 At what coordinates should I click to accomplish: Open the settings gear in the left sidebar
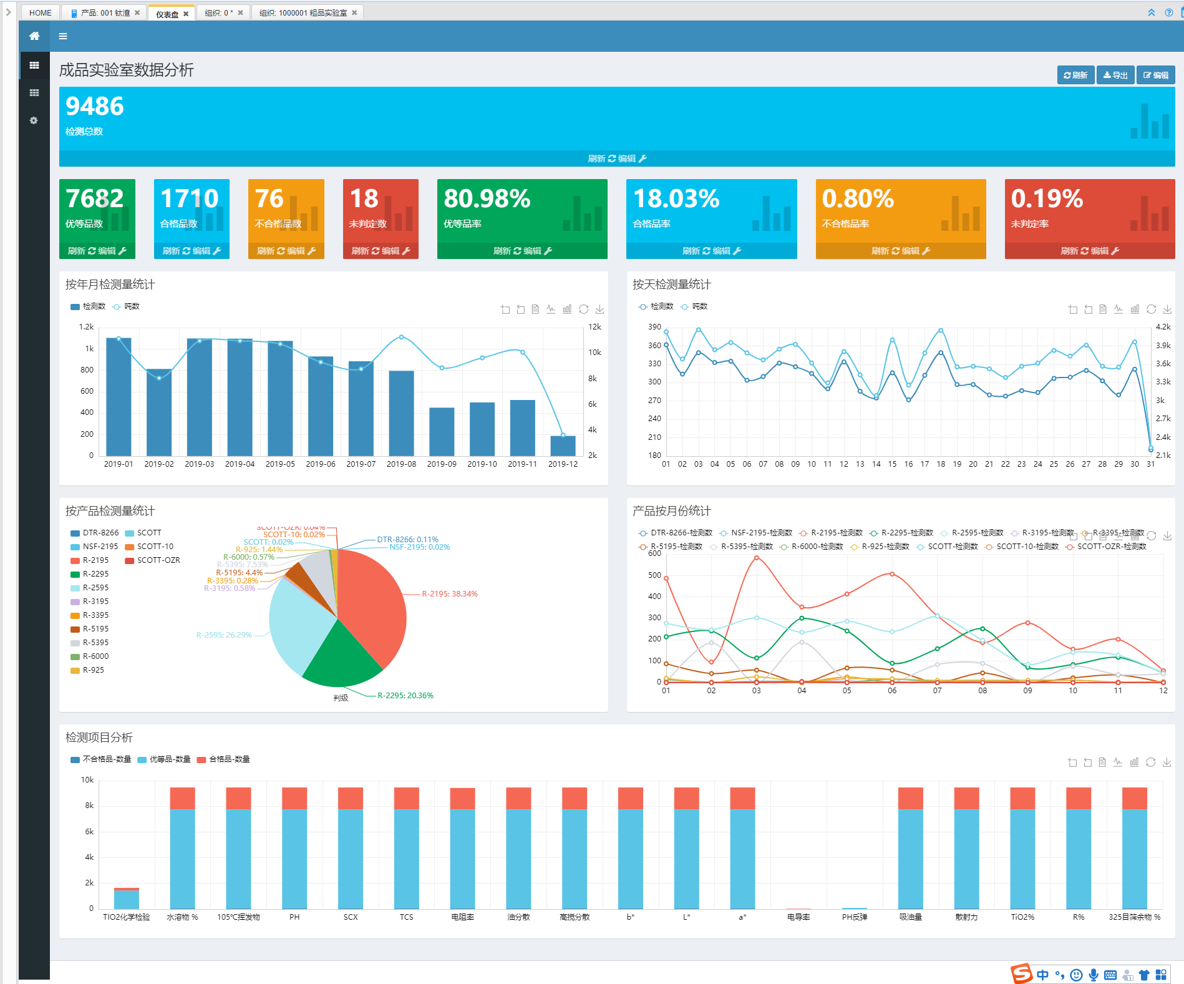click(34, 120)
